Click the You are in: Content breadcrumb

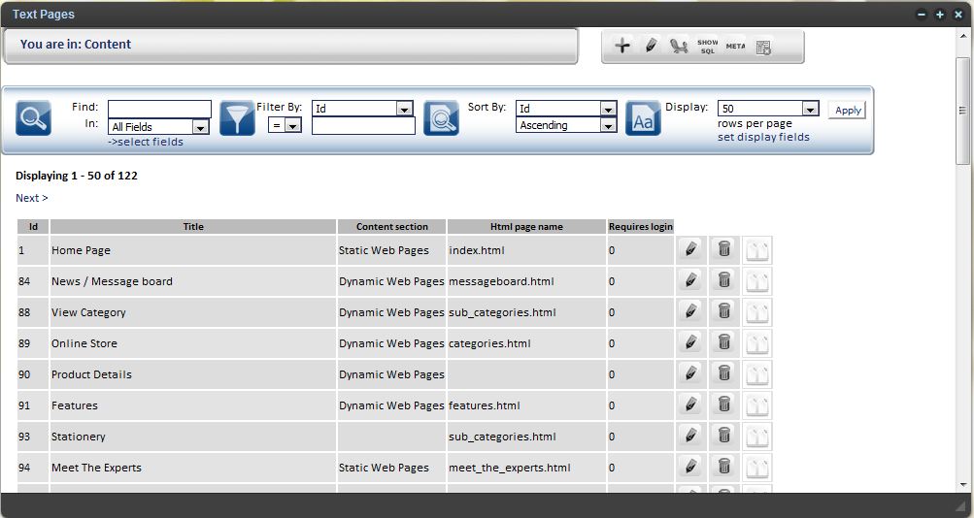[x=75, y=44]
